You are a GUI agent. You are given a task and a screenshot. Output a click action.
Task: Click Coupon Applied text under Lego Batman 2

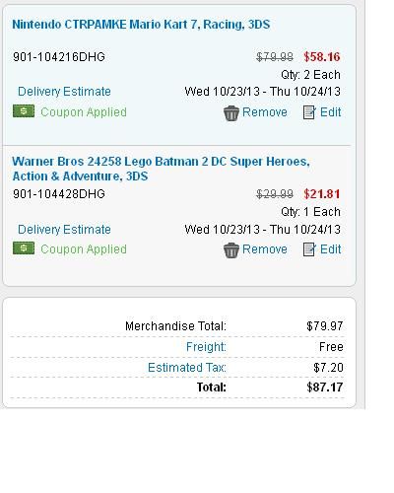84,249
